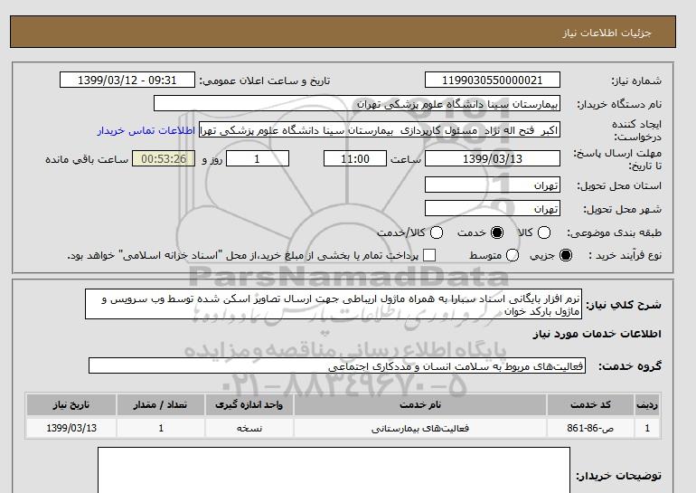This screenshot has height=493, width=696.
Task: Choose the متوسط purchase process option
Action: tap(513, 255)
